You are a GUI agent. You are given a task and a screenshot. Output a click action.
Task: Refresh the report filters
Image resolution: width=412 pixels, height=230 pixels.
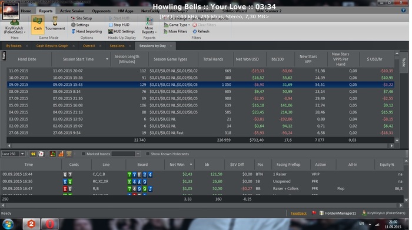coord(201,31)
